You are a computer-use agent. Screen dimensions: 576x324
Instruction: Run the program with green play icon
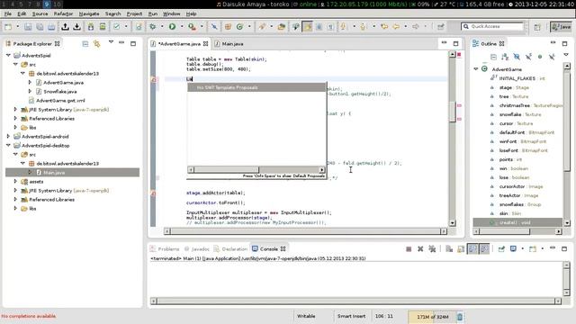172,26
